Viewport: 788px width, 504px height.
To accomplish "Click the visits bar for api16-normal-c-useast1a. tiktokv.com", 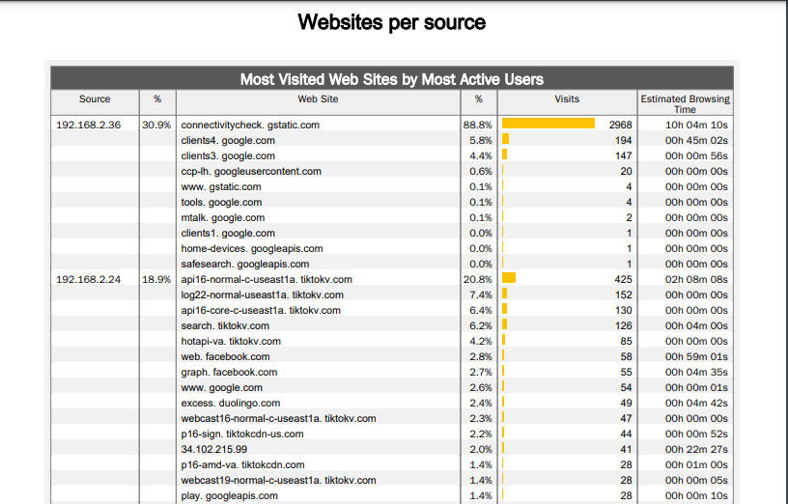I will (x=509, y=278).
